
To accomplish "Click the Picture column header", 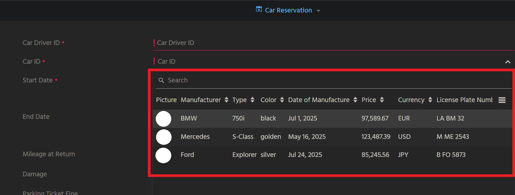I will click(166, 100).
